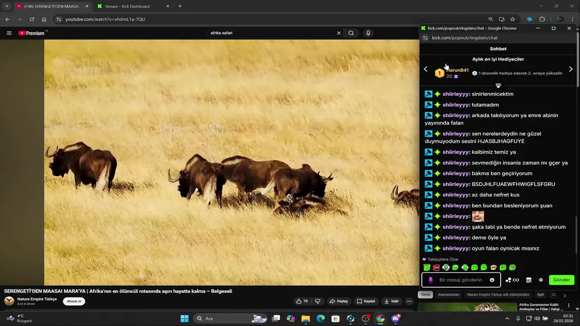
Task: Open more actions menu beside İndir
Action: coord(409,301)
